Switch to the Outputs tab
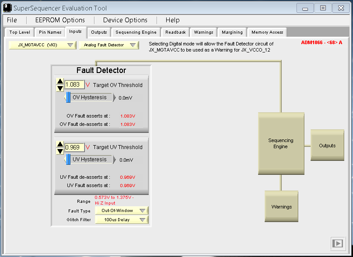353x257 pixels. click(99, 32)
